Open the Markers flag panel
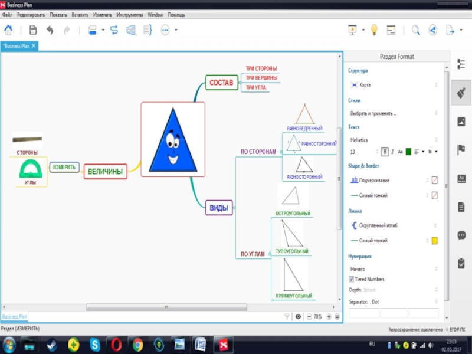472x354 pixels. 461,150
